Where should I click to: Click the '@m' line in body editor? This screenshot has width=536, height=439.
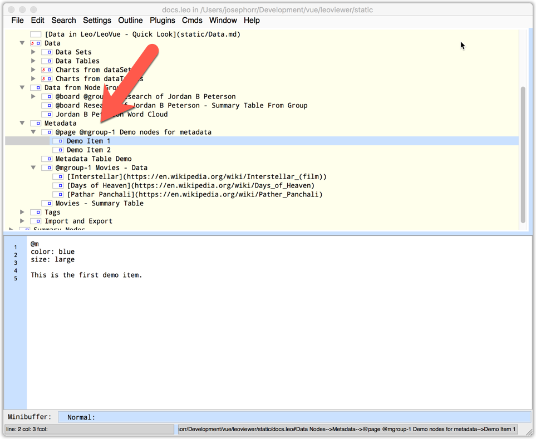tap(35, 244)
